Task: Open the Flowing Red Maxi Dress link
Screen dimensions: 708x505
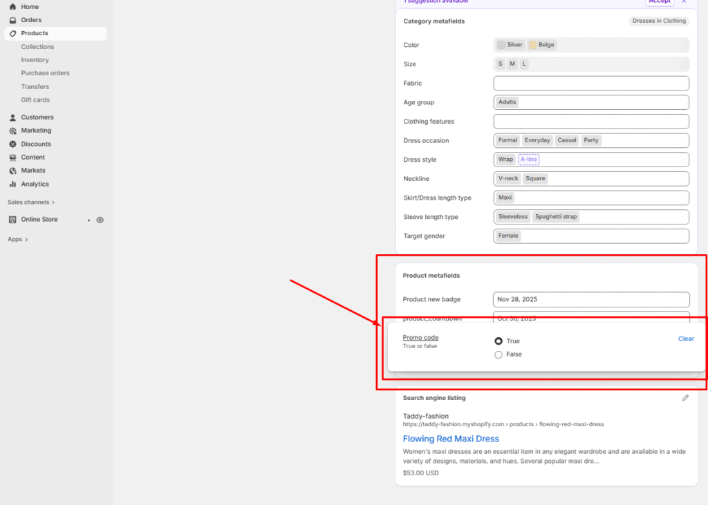Action: [x=451, y=439]
